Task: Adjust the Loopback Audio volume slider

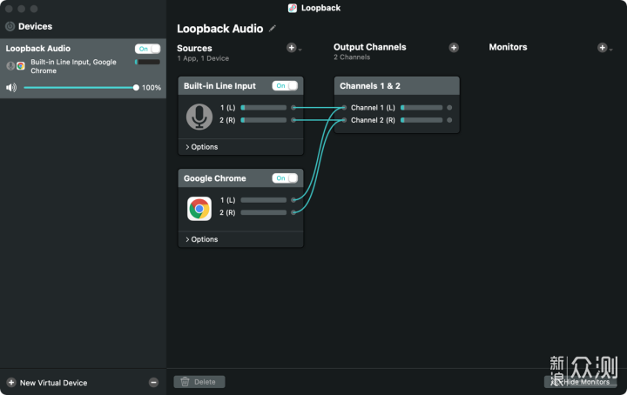Action: point(80,88)
